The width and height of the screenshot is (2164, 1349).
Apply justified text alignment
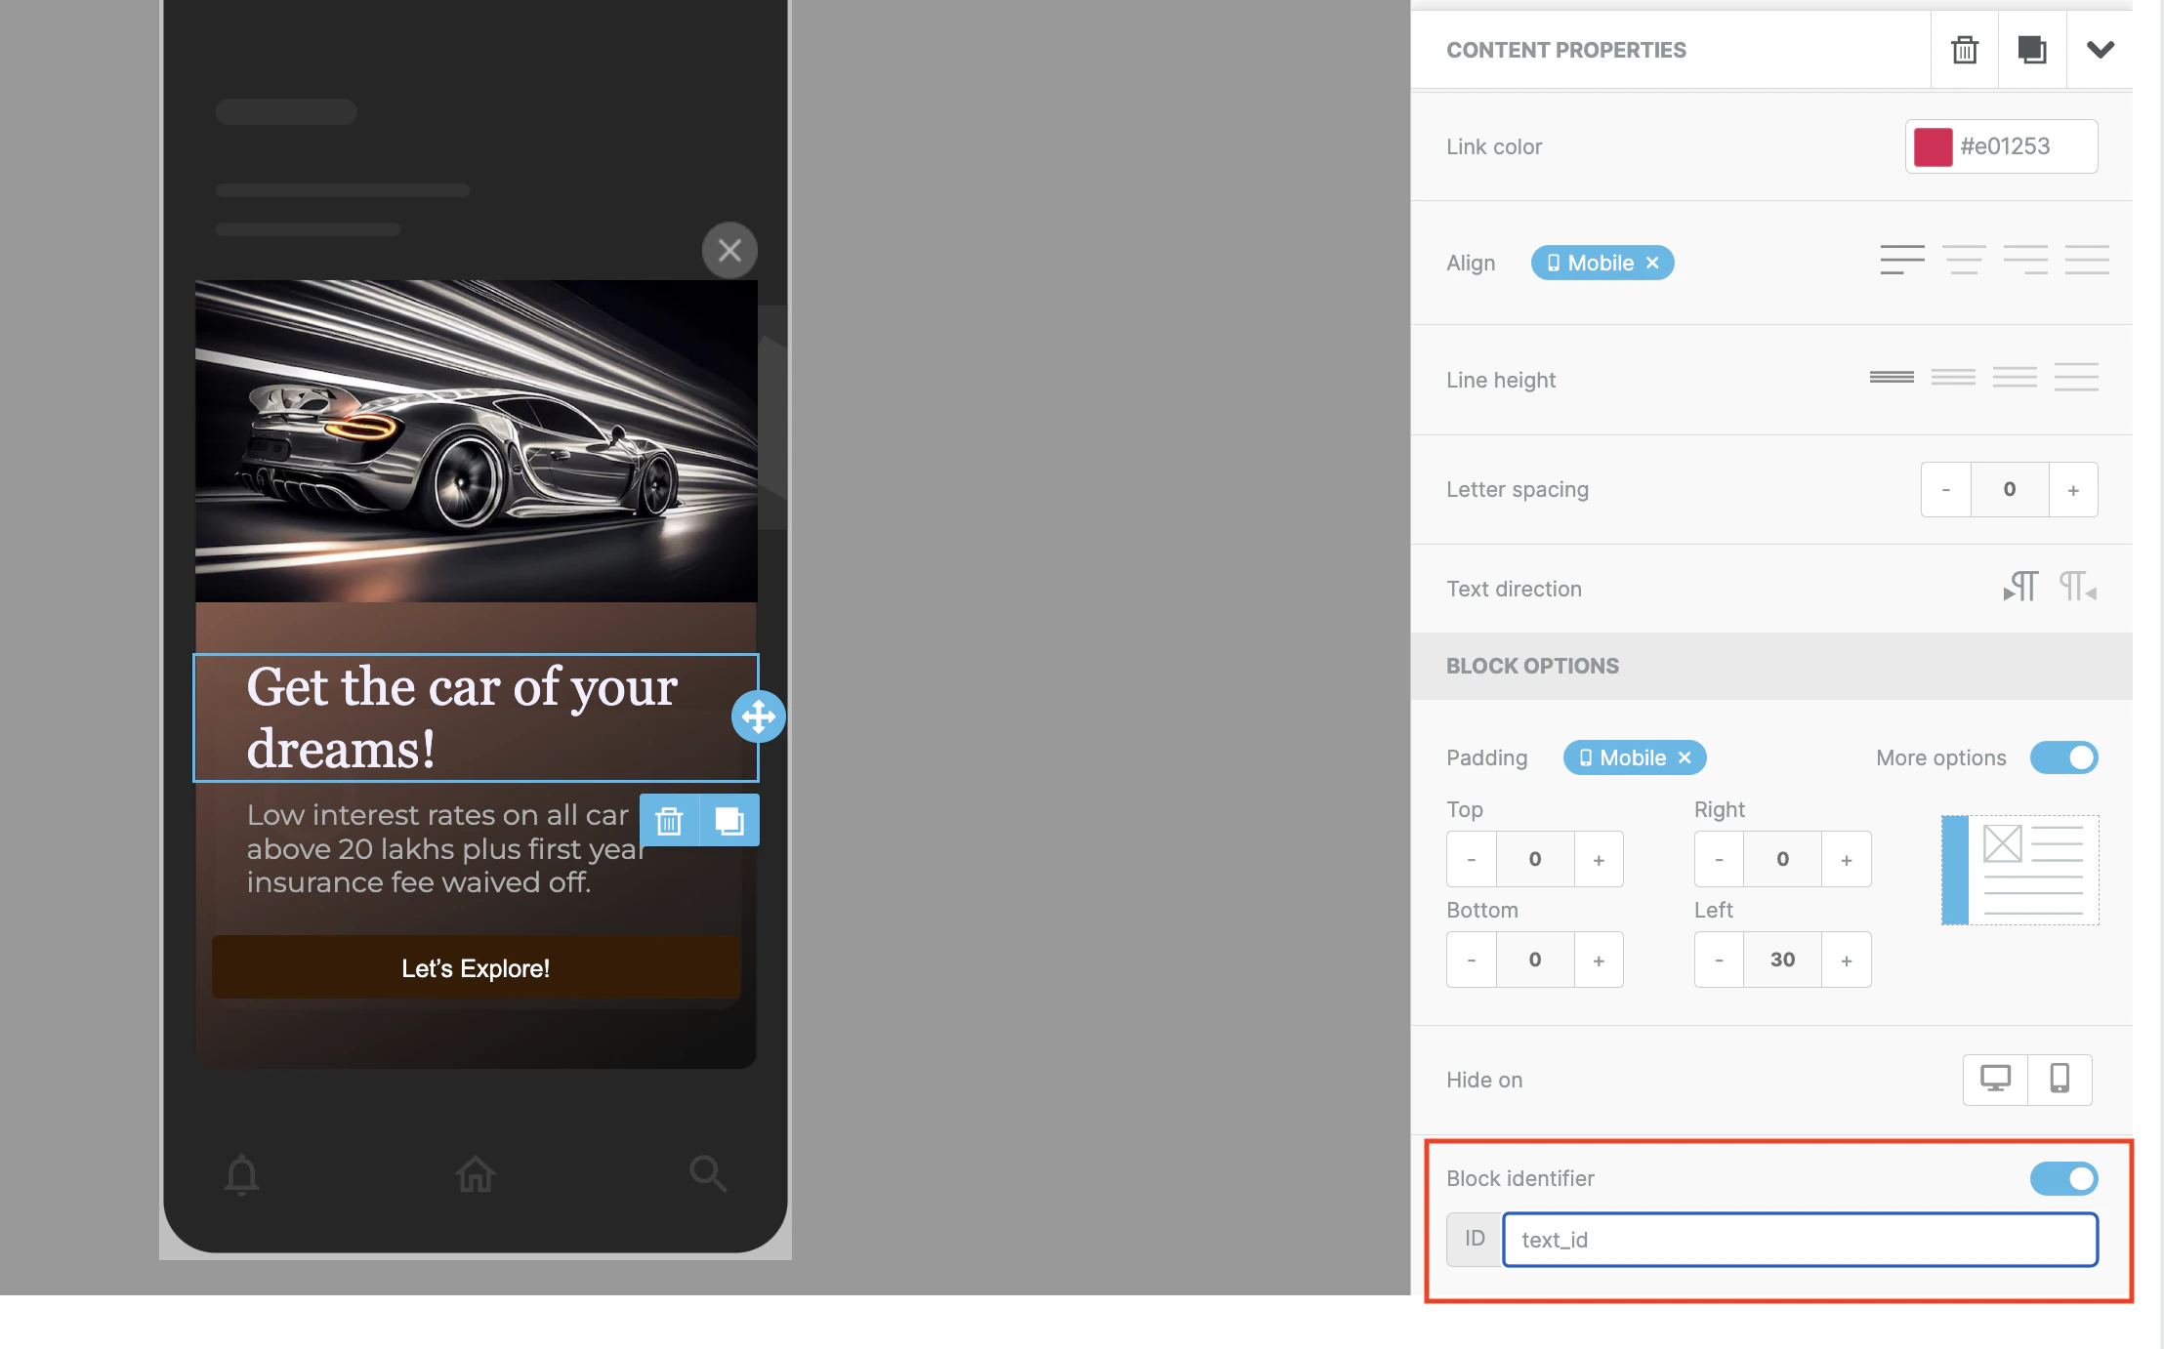[x=2087, y=259]
